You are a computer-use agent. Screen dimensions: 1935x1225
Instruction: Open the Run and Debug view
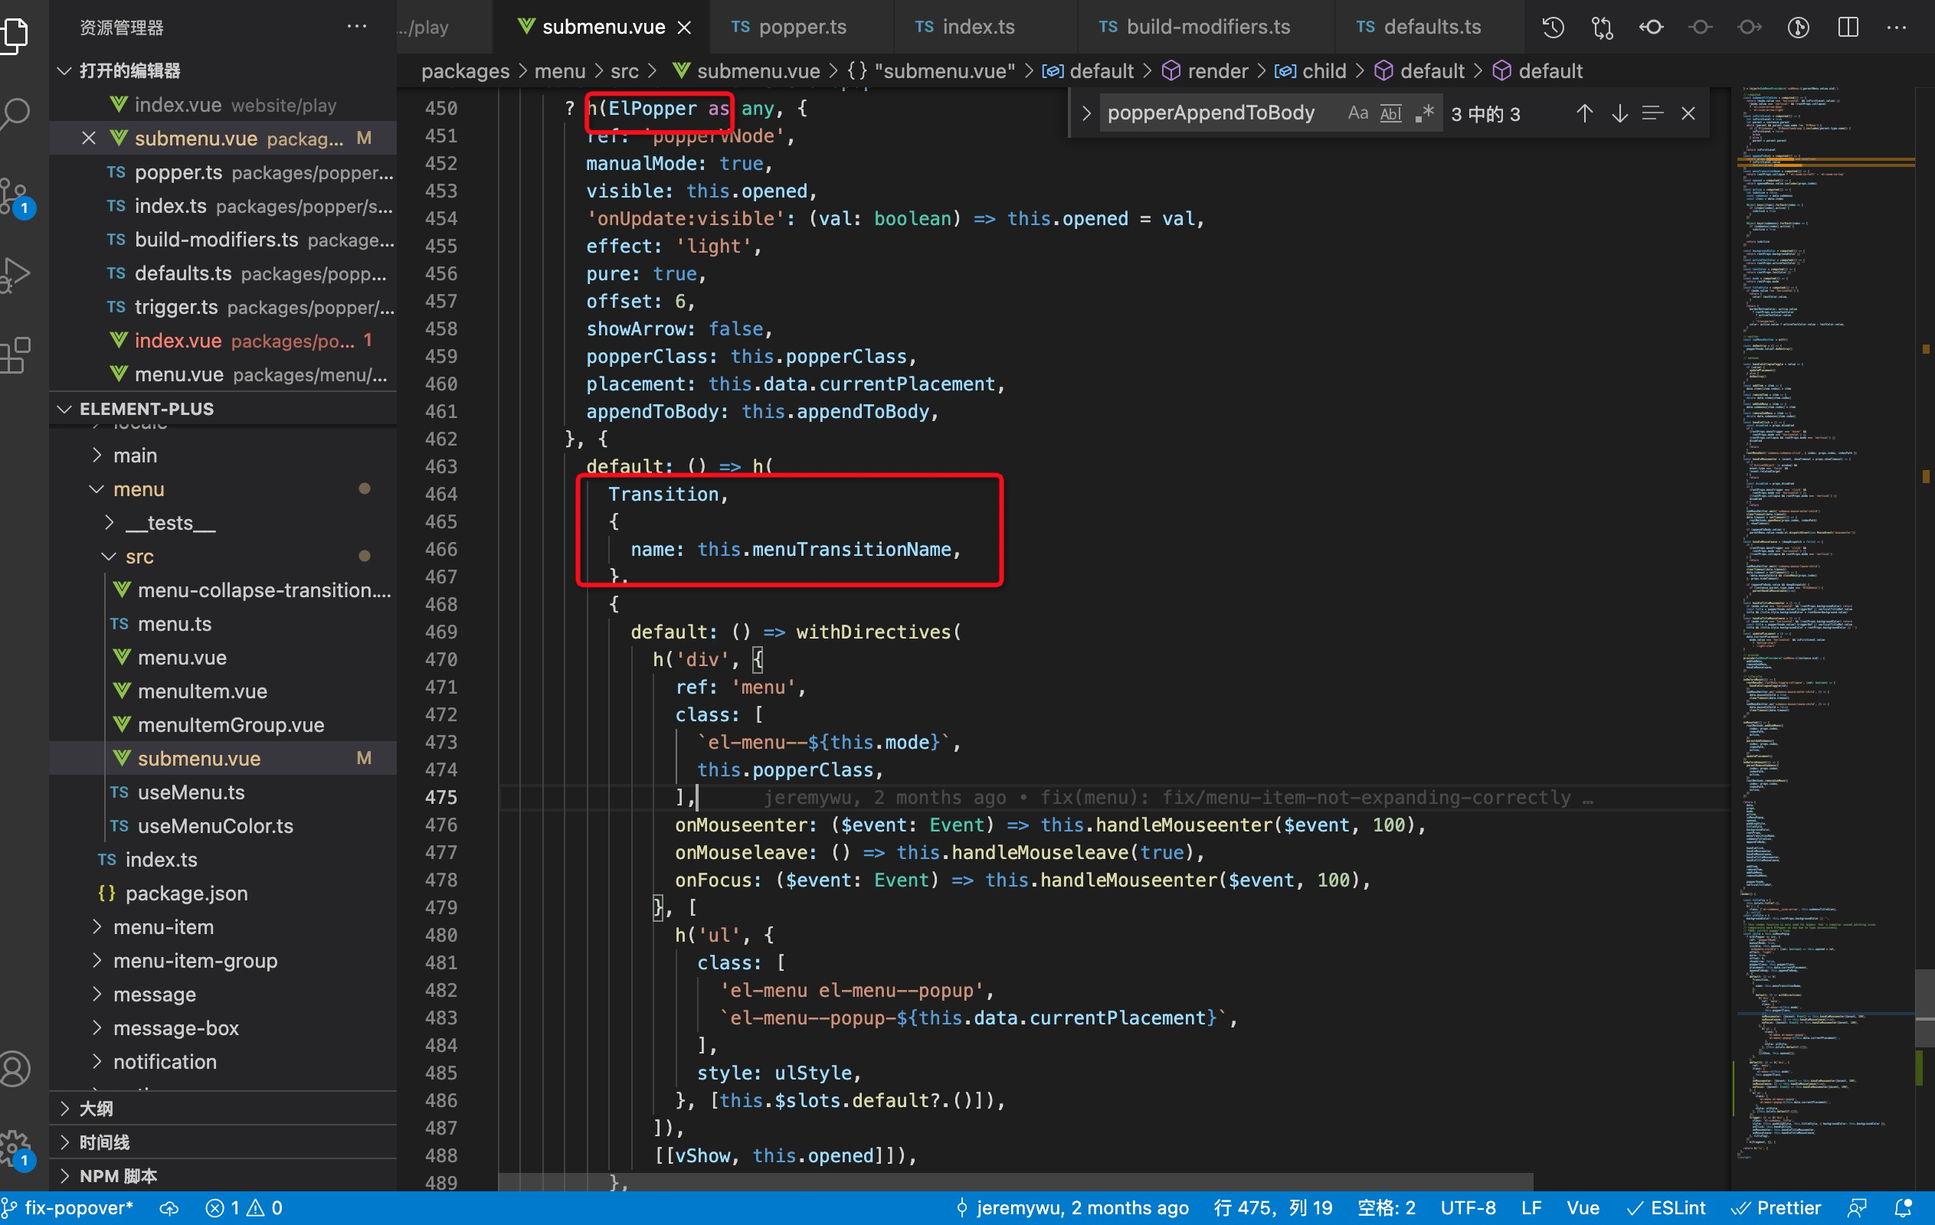(x=16, y=276)
